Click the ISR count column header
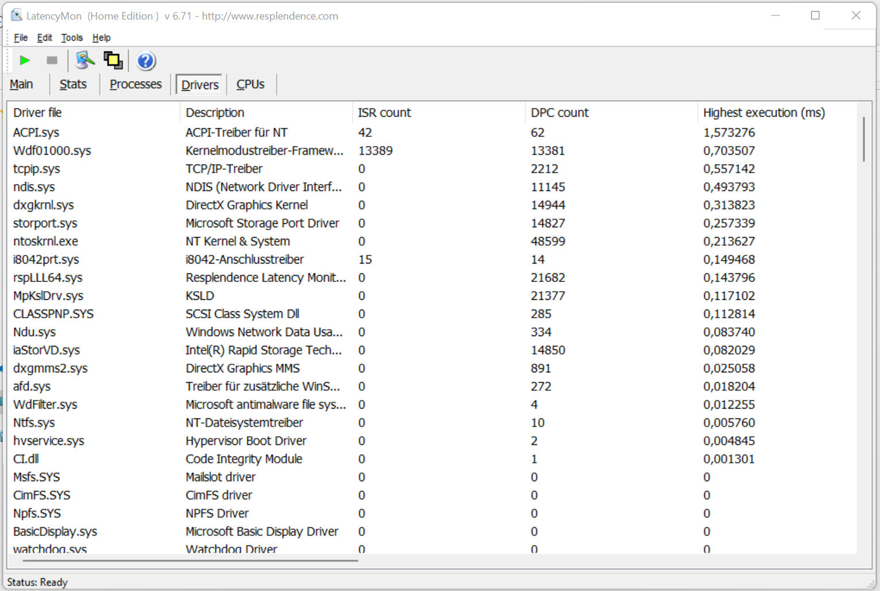The height and width of the screenshot is (591, 880). pos(384,113)
